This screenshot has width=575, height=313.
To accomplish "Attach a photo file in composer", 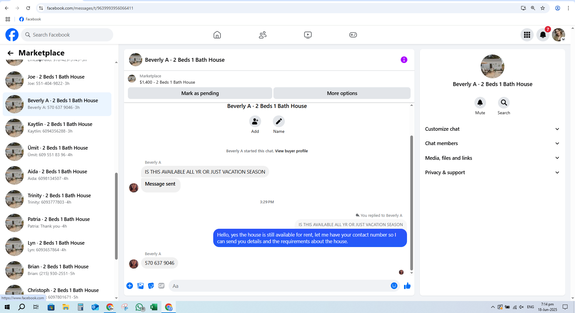I will [x=140, y=286].
